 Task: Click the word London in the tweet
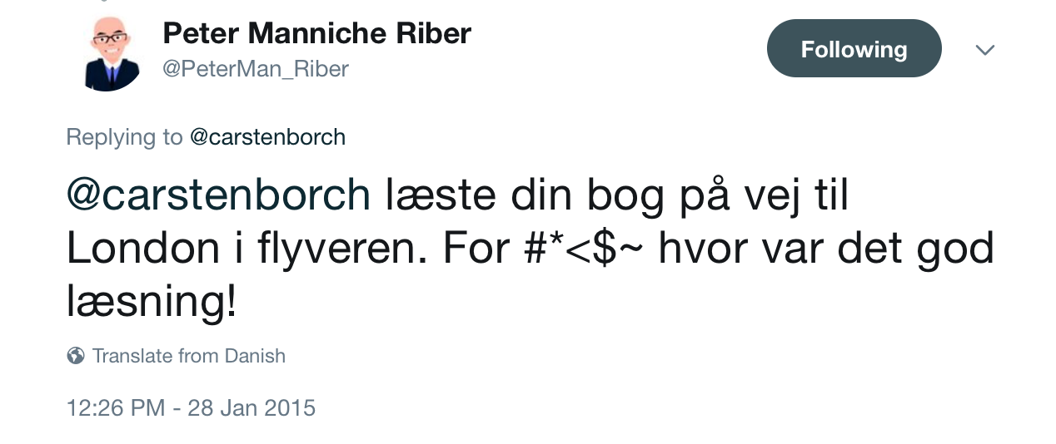(x=143, y=249)
